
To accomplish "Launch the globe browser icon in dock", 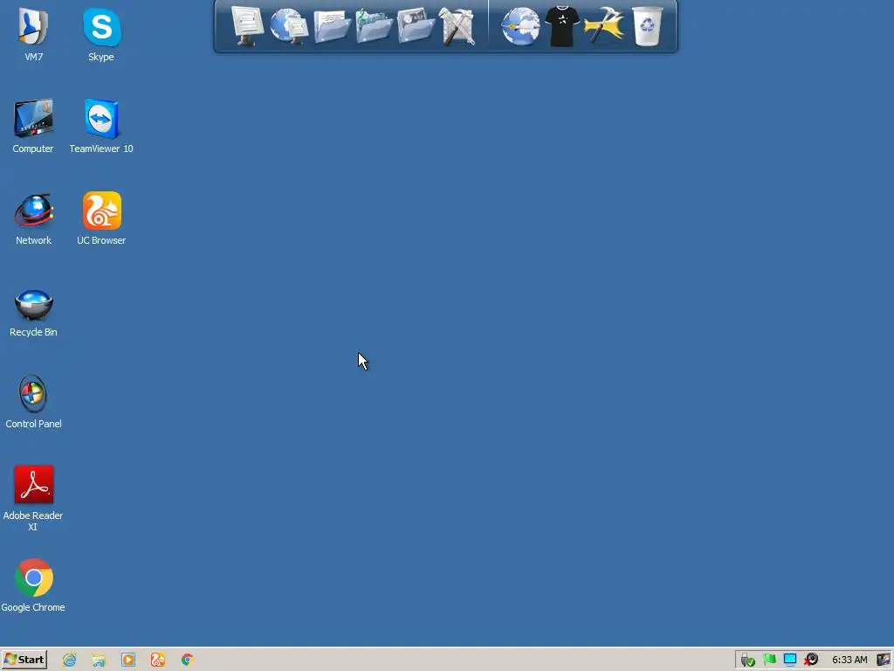I will [520, 25].
